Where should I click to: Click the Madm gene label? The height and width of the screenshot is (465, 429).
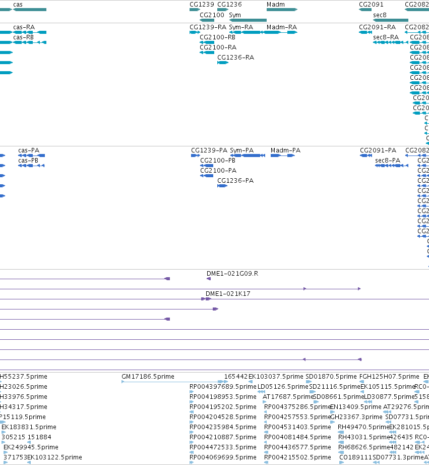click(276, 5)
